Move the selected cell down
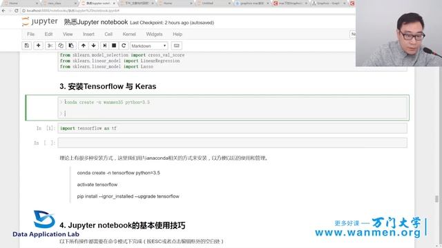This screenshot has width=442, height=248. click(94, 45)
